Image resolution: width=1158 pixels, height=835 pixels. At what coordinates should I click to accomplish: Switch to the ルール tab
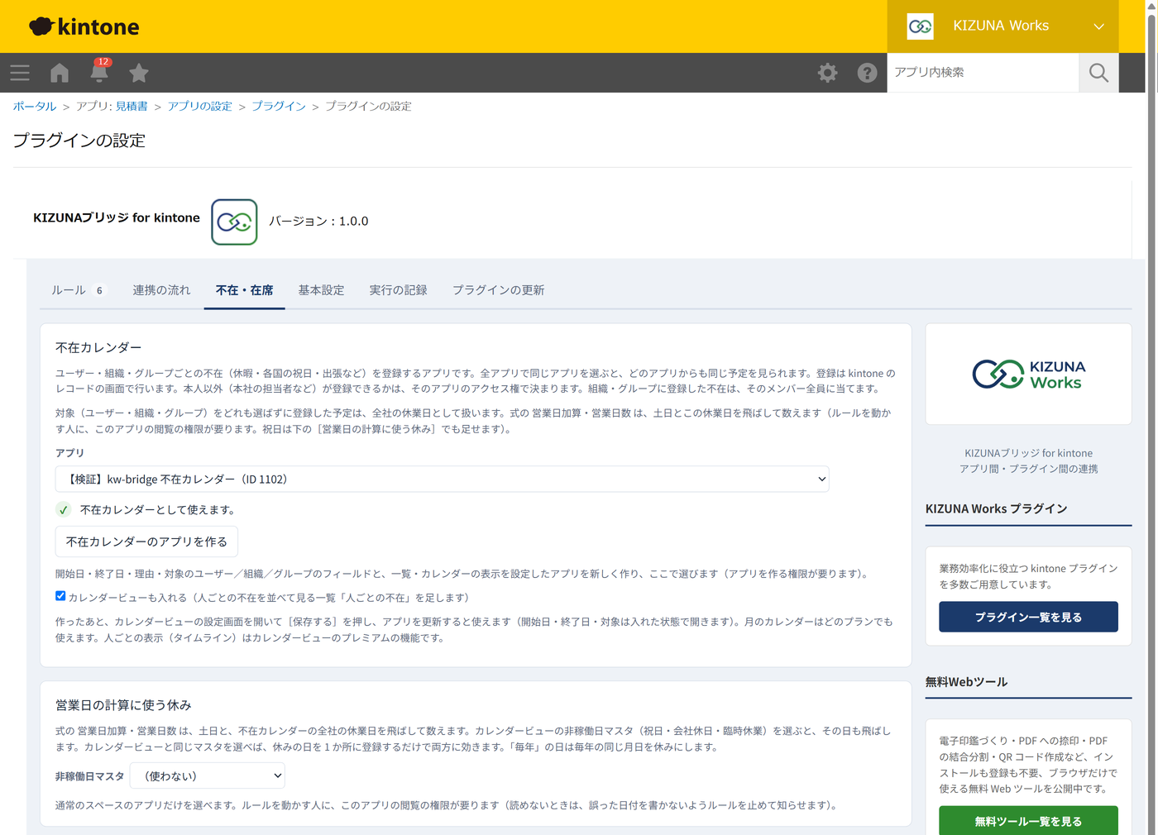click(79, 290)
